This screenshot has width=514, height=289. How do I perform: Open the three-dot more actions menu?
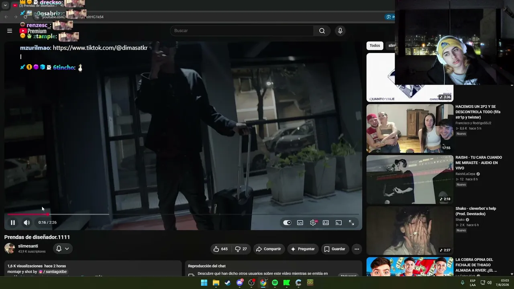[357, 249]
